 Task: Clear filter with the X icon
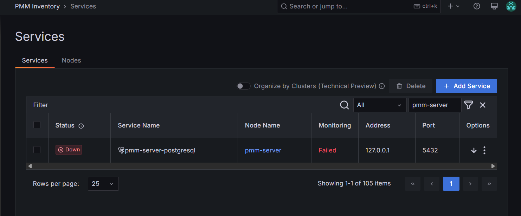pyautogui.click(x=483, y=105)
